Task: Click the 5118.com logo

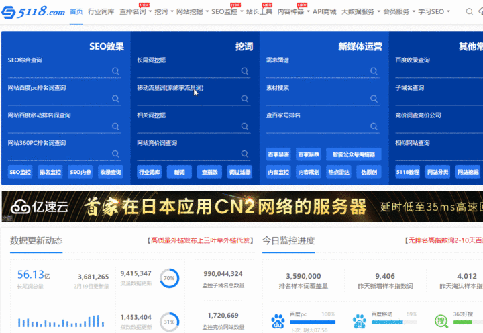Action: coord(34,11)
